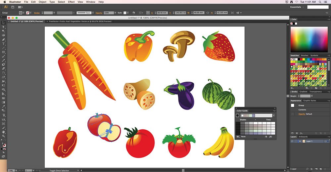The width and height of the screenshot is (331, 172).
Task: Click the orange Stroke link in control bar
Action: (x=37, y=13)
